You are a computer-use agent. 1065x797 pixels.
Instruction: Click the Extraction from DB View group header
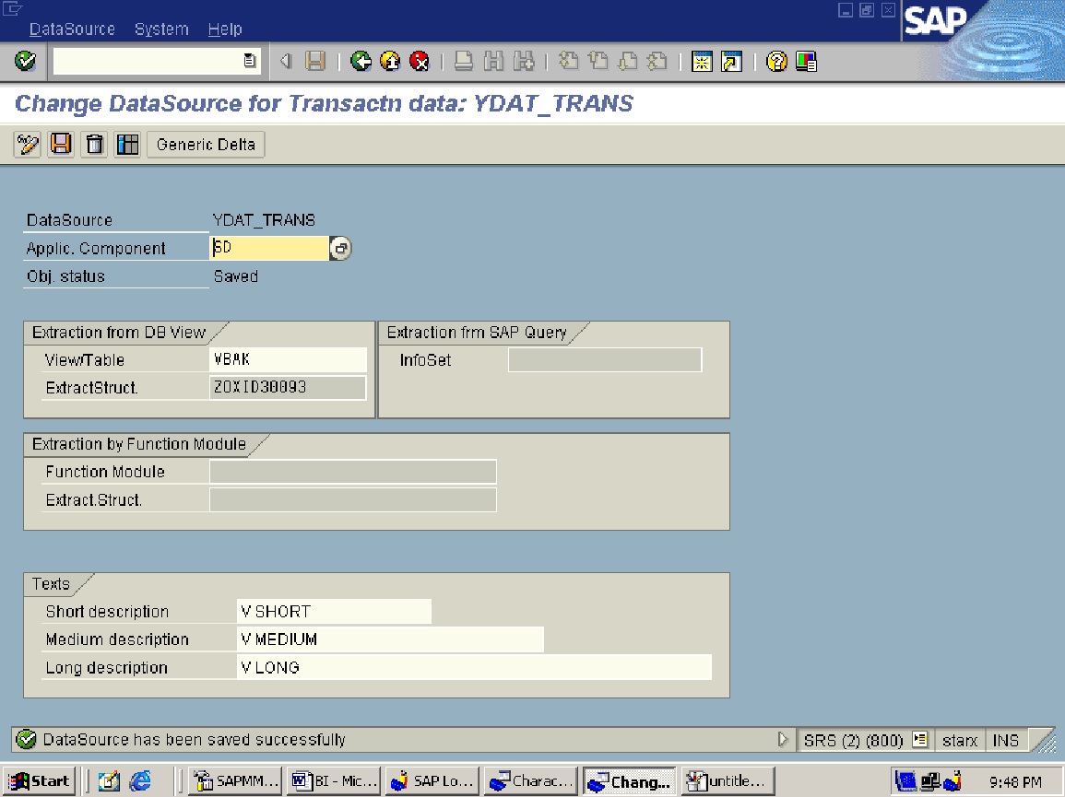click(x=118, y=332)
